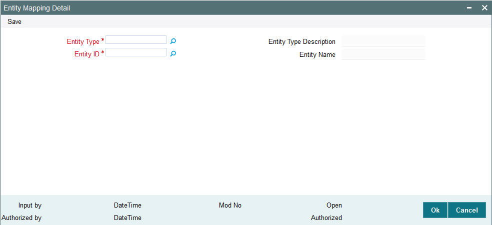492x225 pixels.
Task: Click the 'Entity Name' label
Action: pyautogui.click(x=317, y=55)
